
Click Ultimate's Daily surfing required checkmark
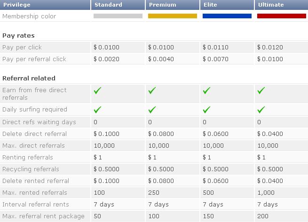(261, 110)
